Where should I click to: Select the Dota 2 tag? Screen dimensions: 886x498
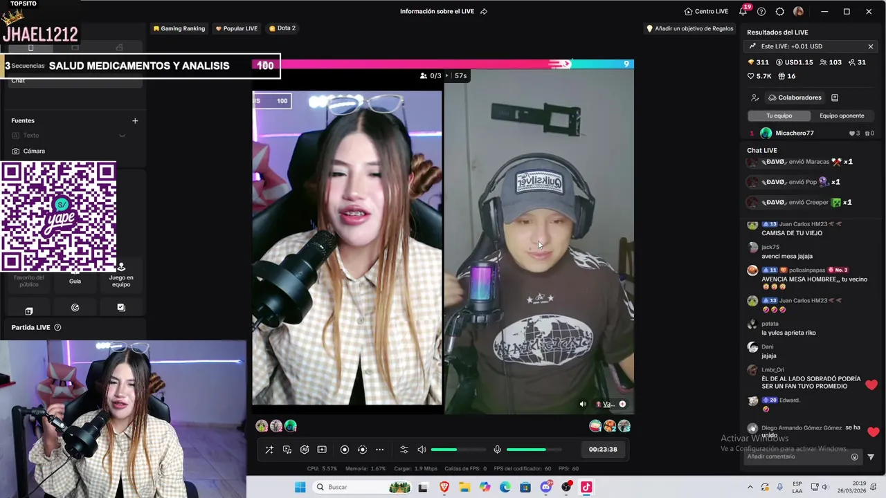282,28
